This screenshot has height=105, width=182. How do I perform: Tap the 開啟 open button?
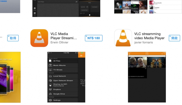click(174, 38)
